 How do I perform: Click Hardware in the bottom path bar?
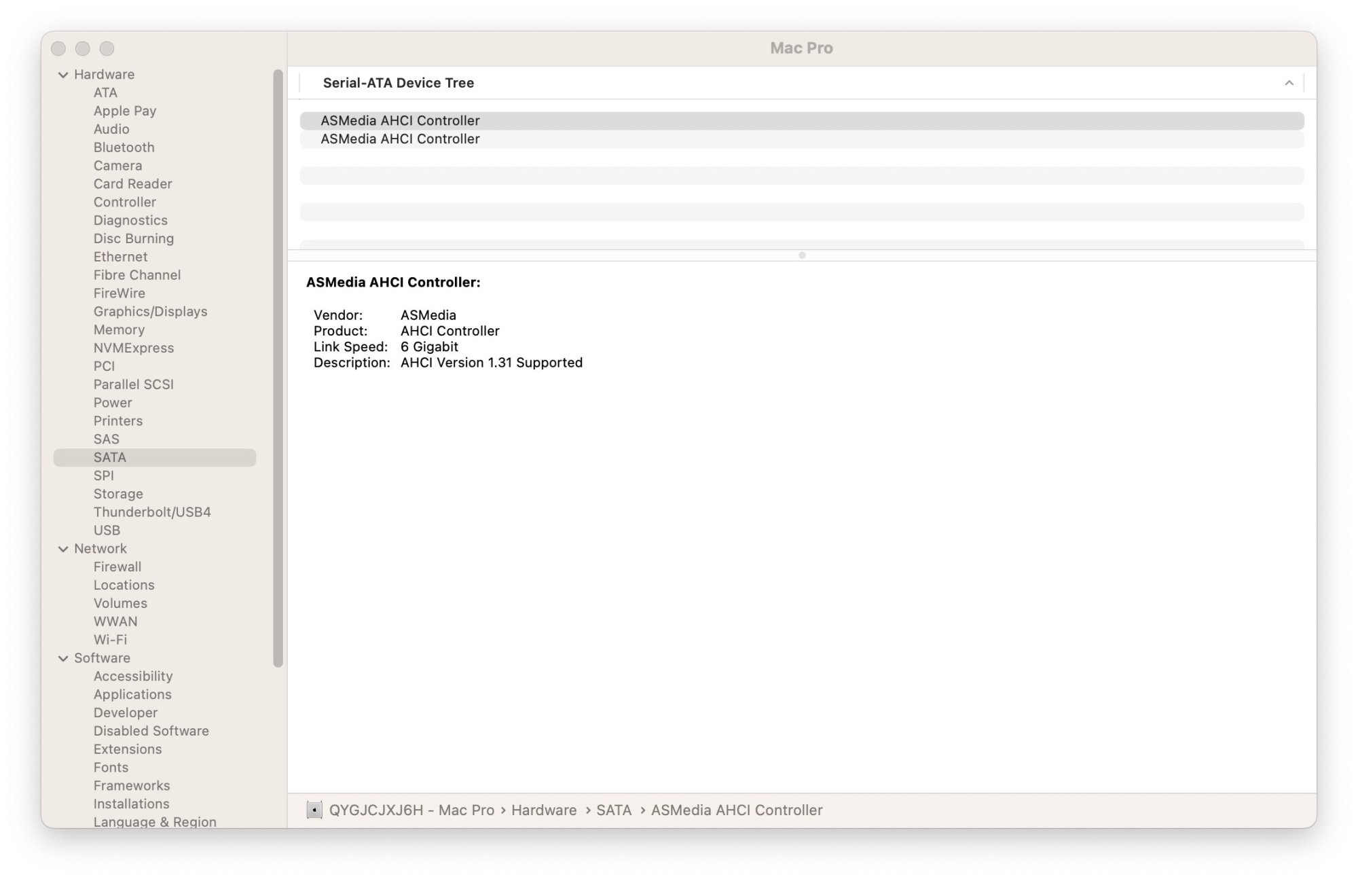(x=543, y=810)
